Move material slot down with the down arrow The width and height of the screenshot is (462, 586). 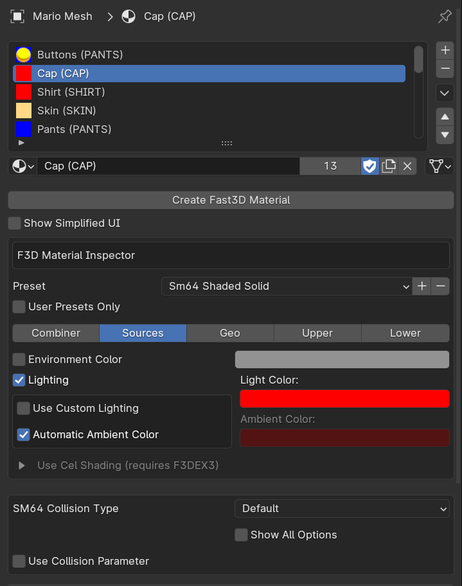tap(445, 135)
